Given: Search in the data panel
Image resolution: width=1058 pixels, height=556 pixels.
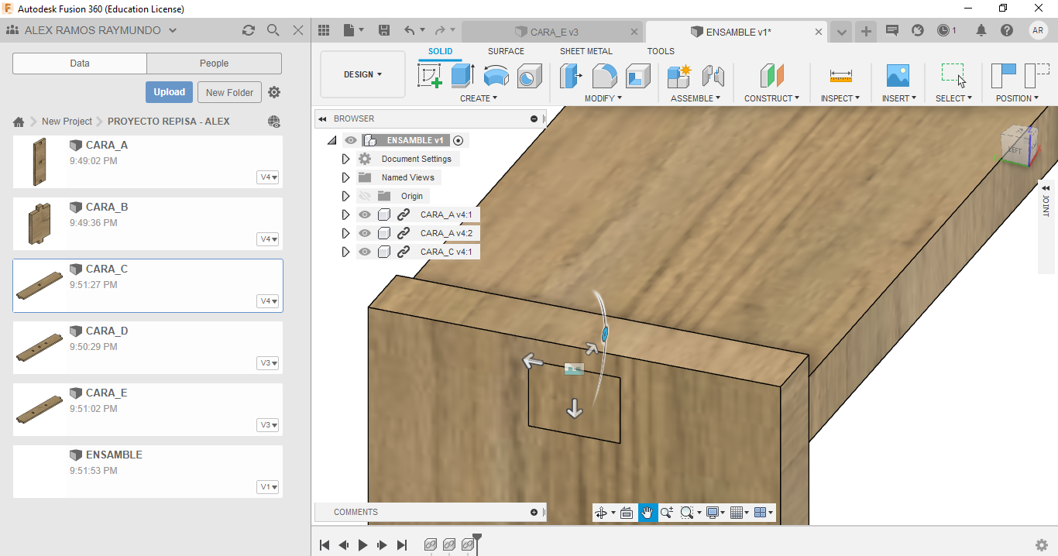Looking at the screenshot, I should click(273, 30).
